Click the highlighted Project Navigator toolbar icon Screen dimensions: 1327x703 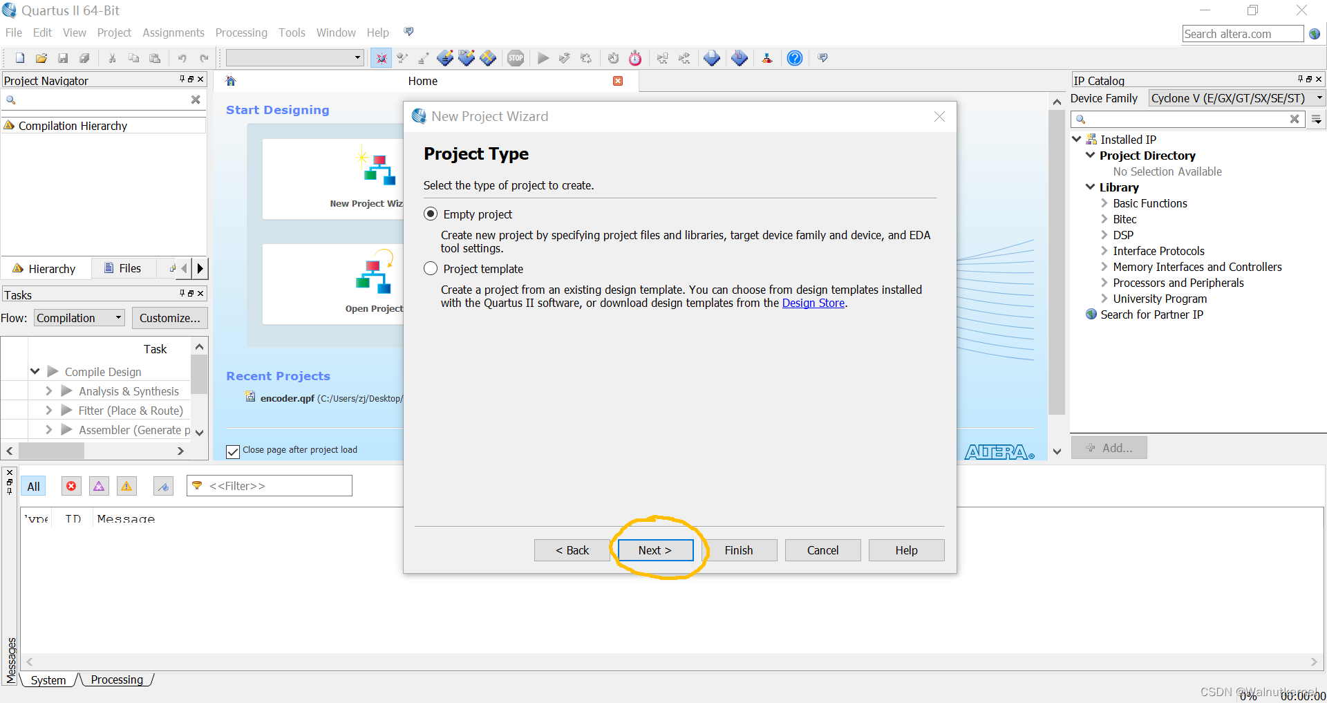(x=381, y=58)
